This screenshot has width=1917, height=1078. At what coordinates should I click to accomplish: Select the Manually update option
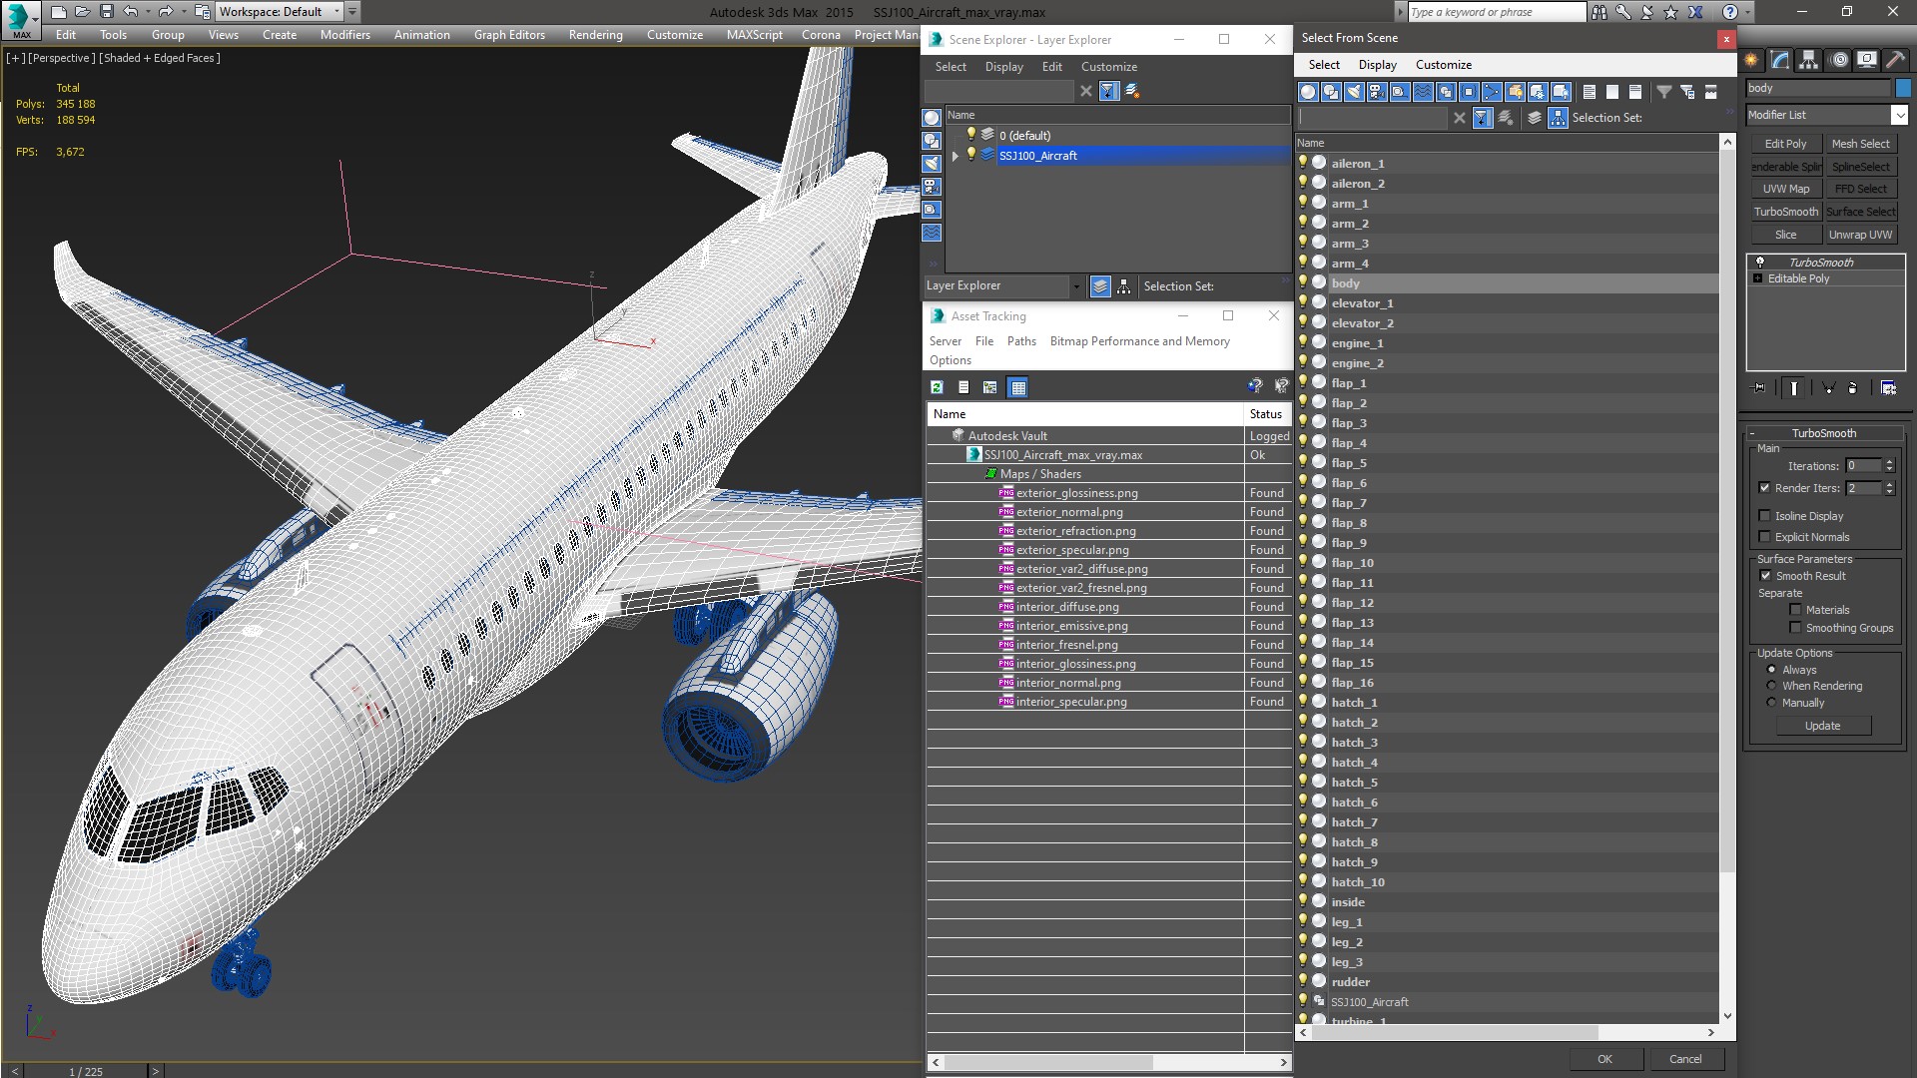[x=1772, y=703]
